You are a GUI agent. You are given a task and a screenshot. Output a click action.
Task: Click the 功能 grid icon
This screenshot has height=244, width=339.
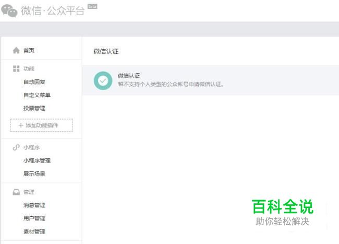pos(16,68)
